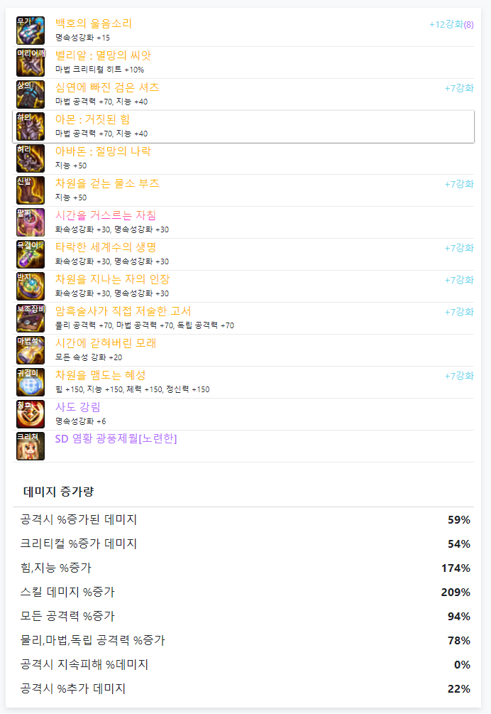The height and width of the screenshot is (714, 491).
Task: Click the sub-equipment (보조장비) icon
Action: point(31,318)
